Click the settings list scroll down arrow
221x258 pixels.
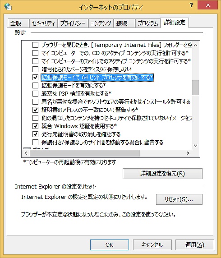pyautogui.click(x=195, y=146)
